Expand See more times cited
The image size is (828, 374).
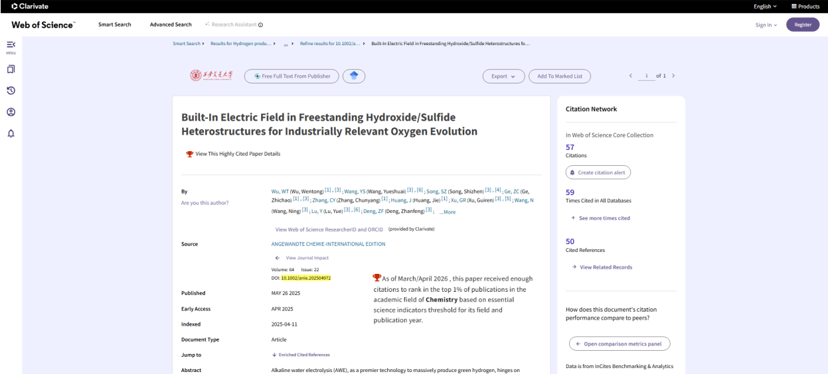pyautogui.click(x=600, y=218)
